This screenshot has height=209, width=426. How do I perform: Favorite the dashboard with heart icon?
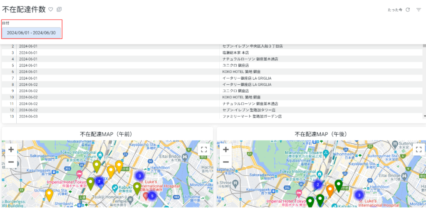click(x=50, y=10)
